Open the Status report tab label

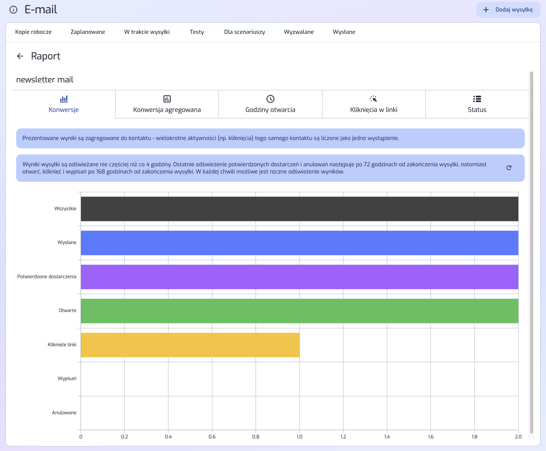click(x=477, y=110)
